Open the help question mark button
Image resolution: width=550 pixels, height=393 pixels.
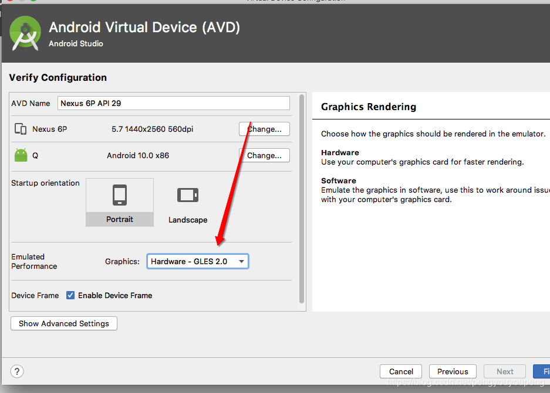click(17, 371)
